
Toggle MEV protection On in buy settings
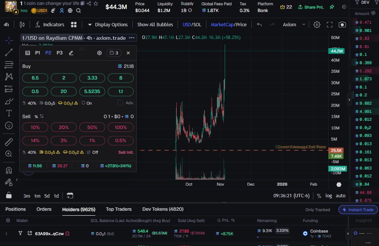click(x=87, y=103)
